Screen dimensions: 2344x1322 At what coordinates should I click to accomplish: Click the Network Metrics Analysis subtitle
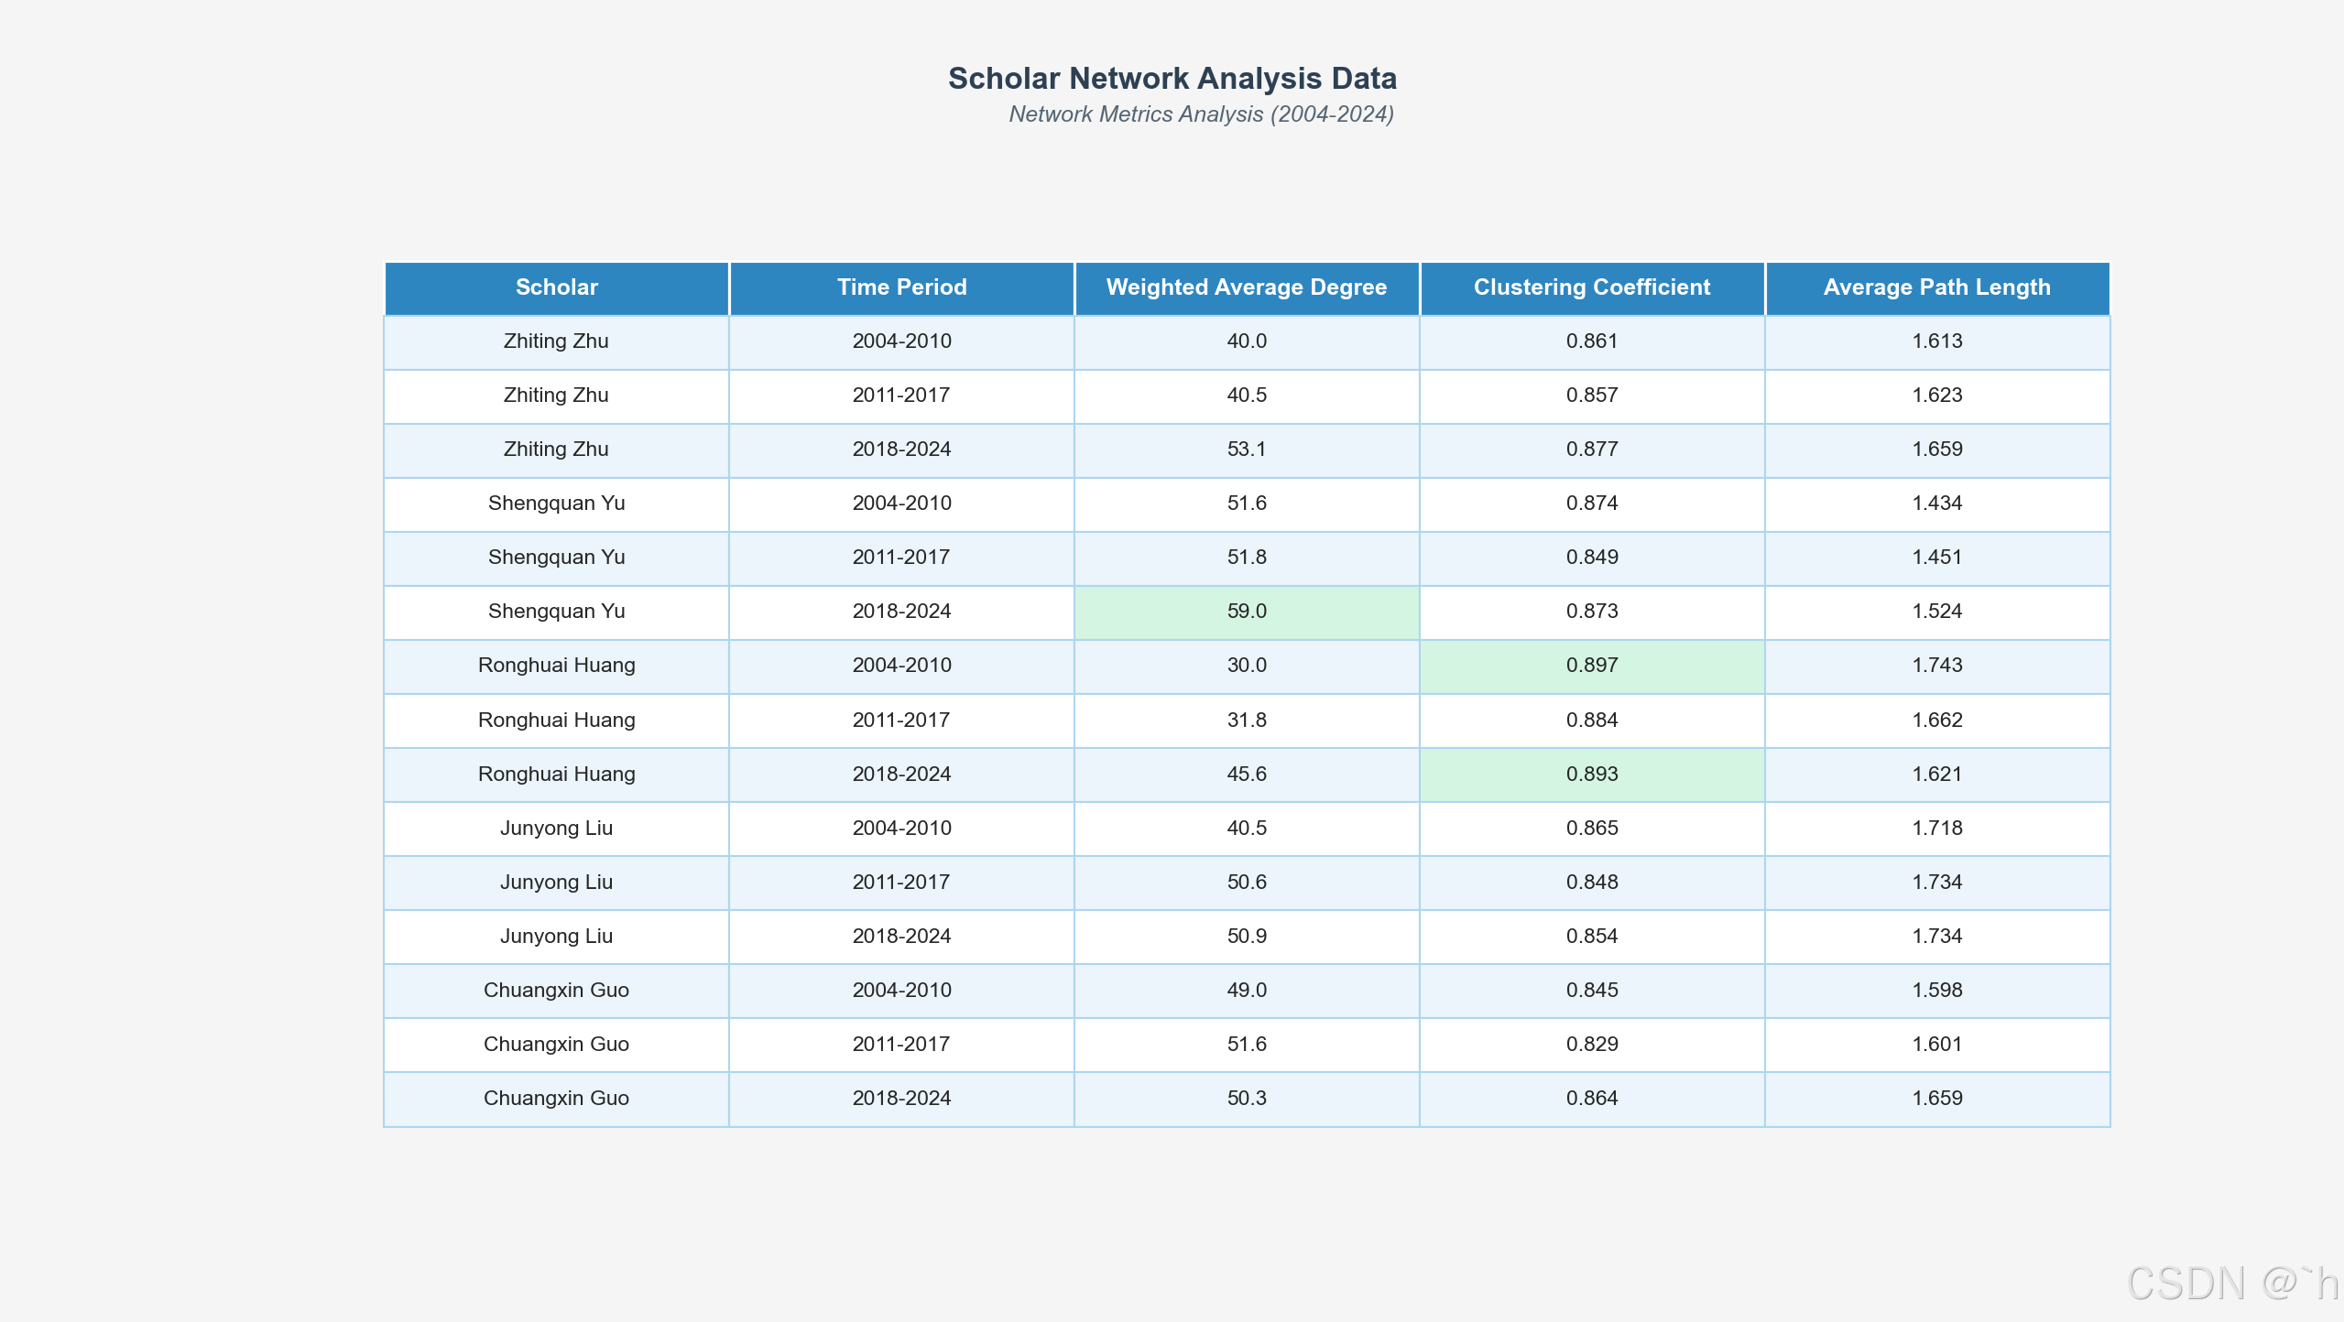pyautogui.click(x=1201, y=114)
